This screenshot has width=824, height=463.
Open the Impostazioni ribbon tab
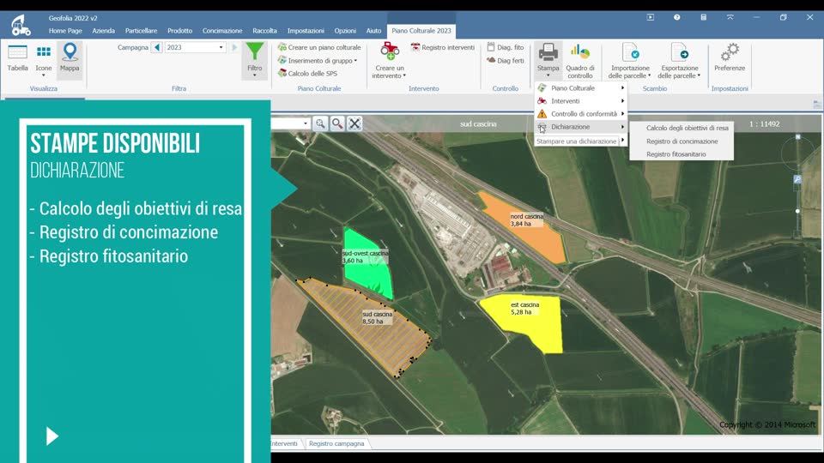coord(306,31)
